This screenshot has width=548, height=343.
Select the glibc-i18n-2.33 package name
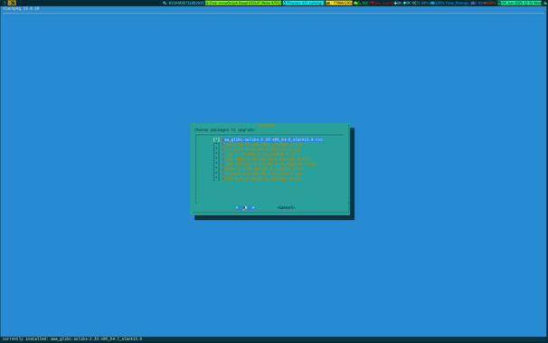[265, 159]
